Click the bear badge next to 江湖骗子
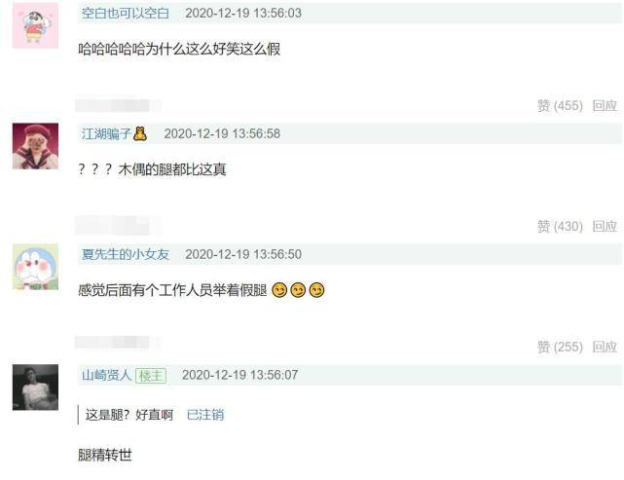The width and height of the screenshot is (624, 480). pos(139,133)
